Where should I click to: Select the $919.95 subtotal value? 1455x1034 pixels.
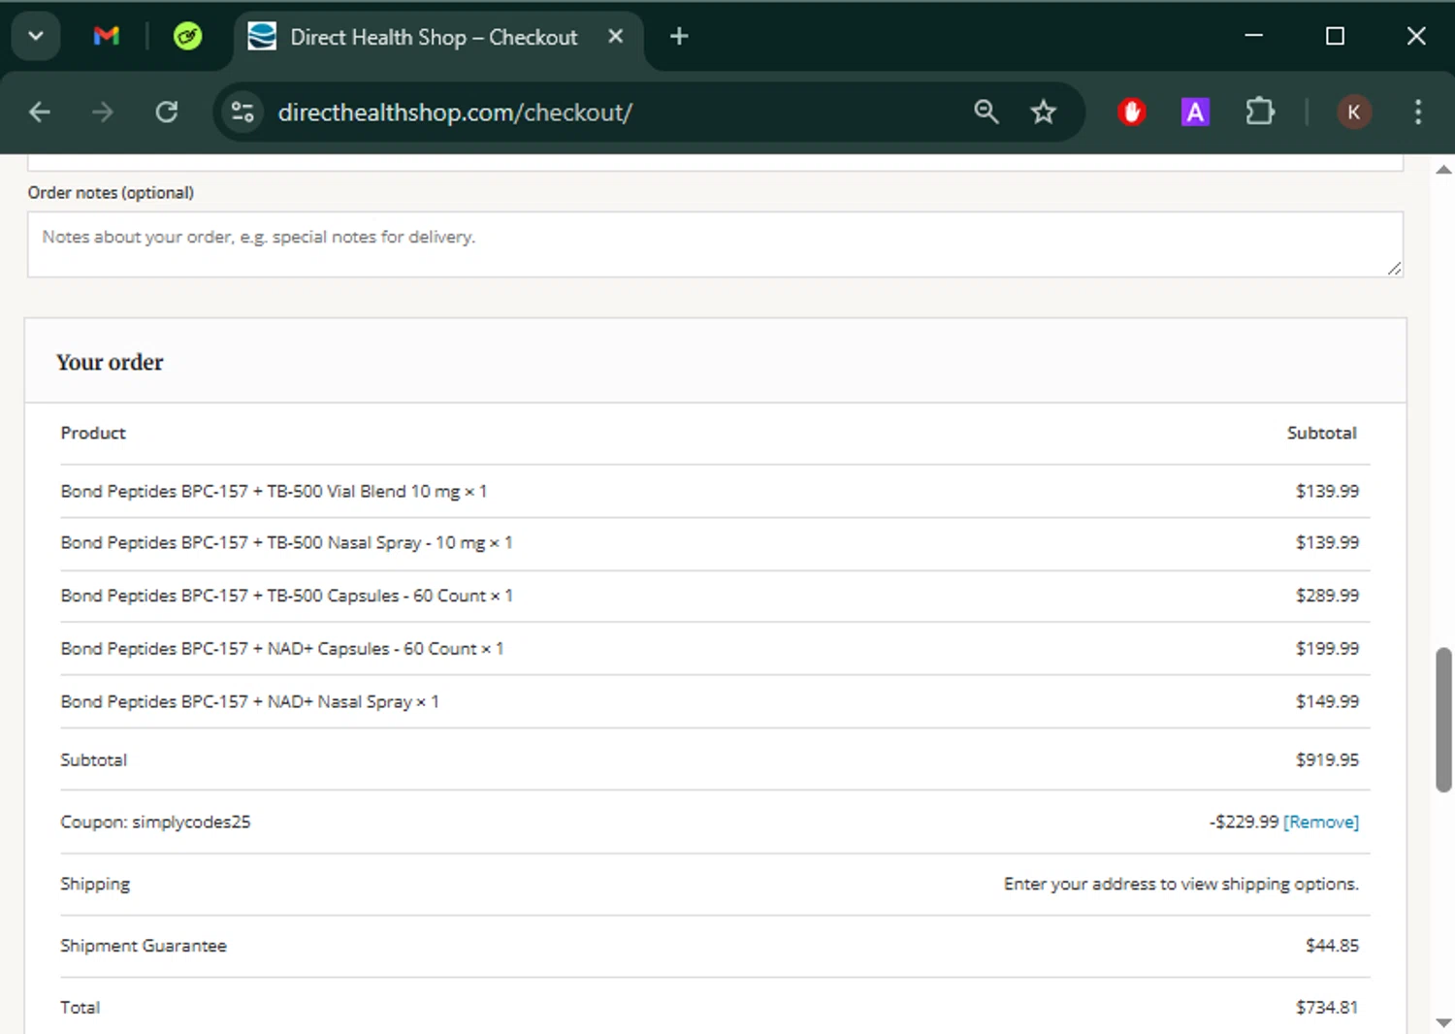pyautogui.click(x=1327, y=759)
